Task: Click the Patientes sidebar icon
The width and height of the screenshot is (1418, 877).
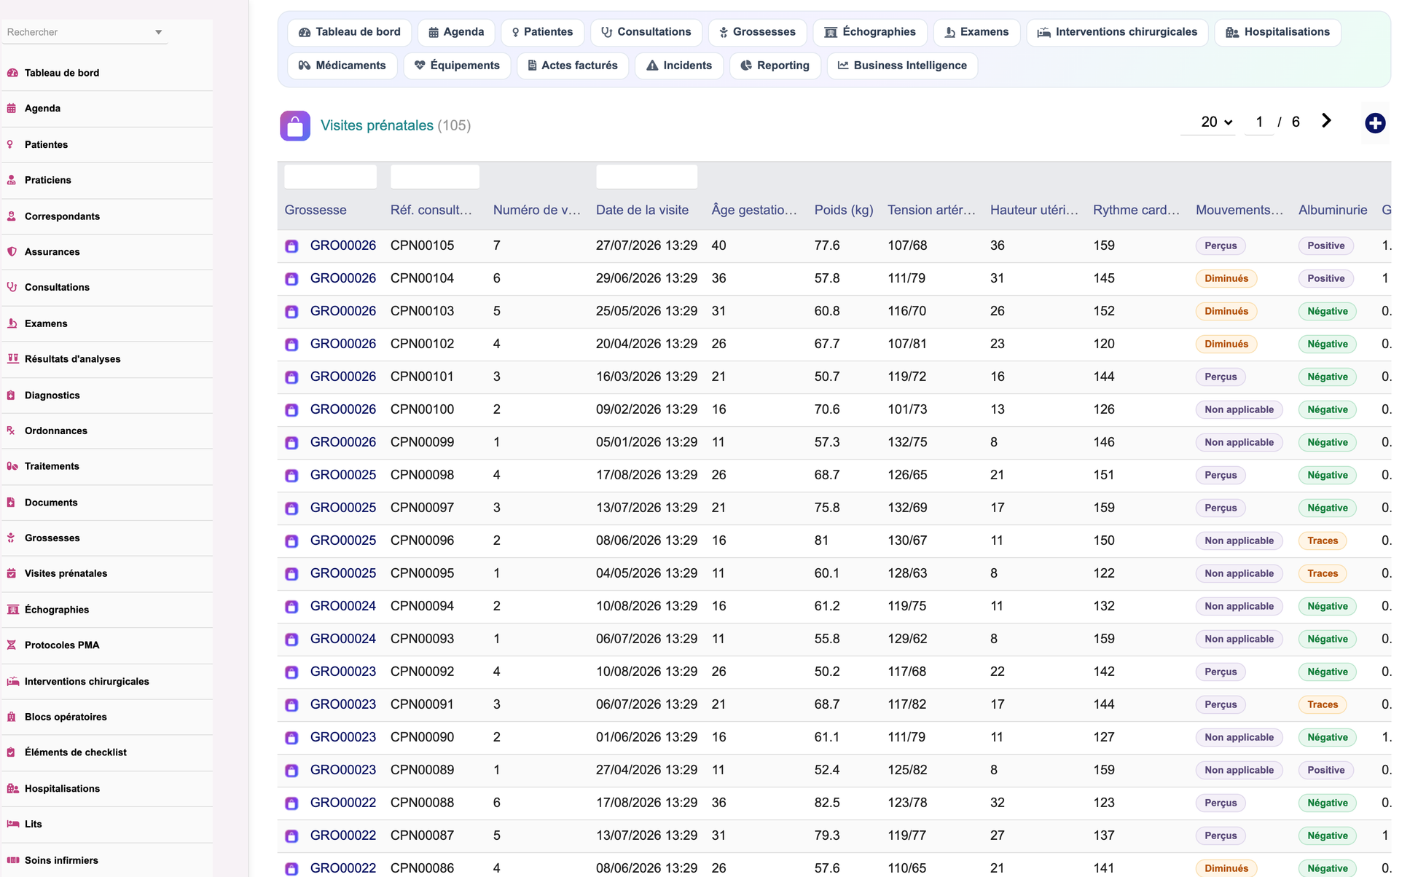Action: tap(11, 144)
